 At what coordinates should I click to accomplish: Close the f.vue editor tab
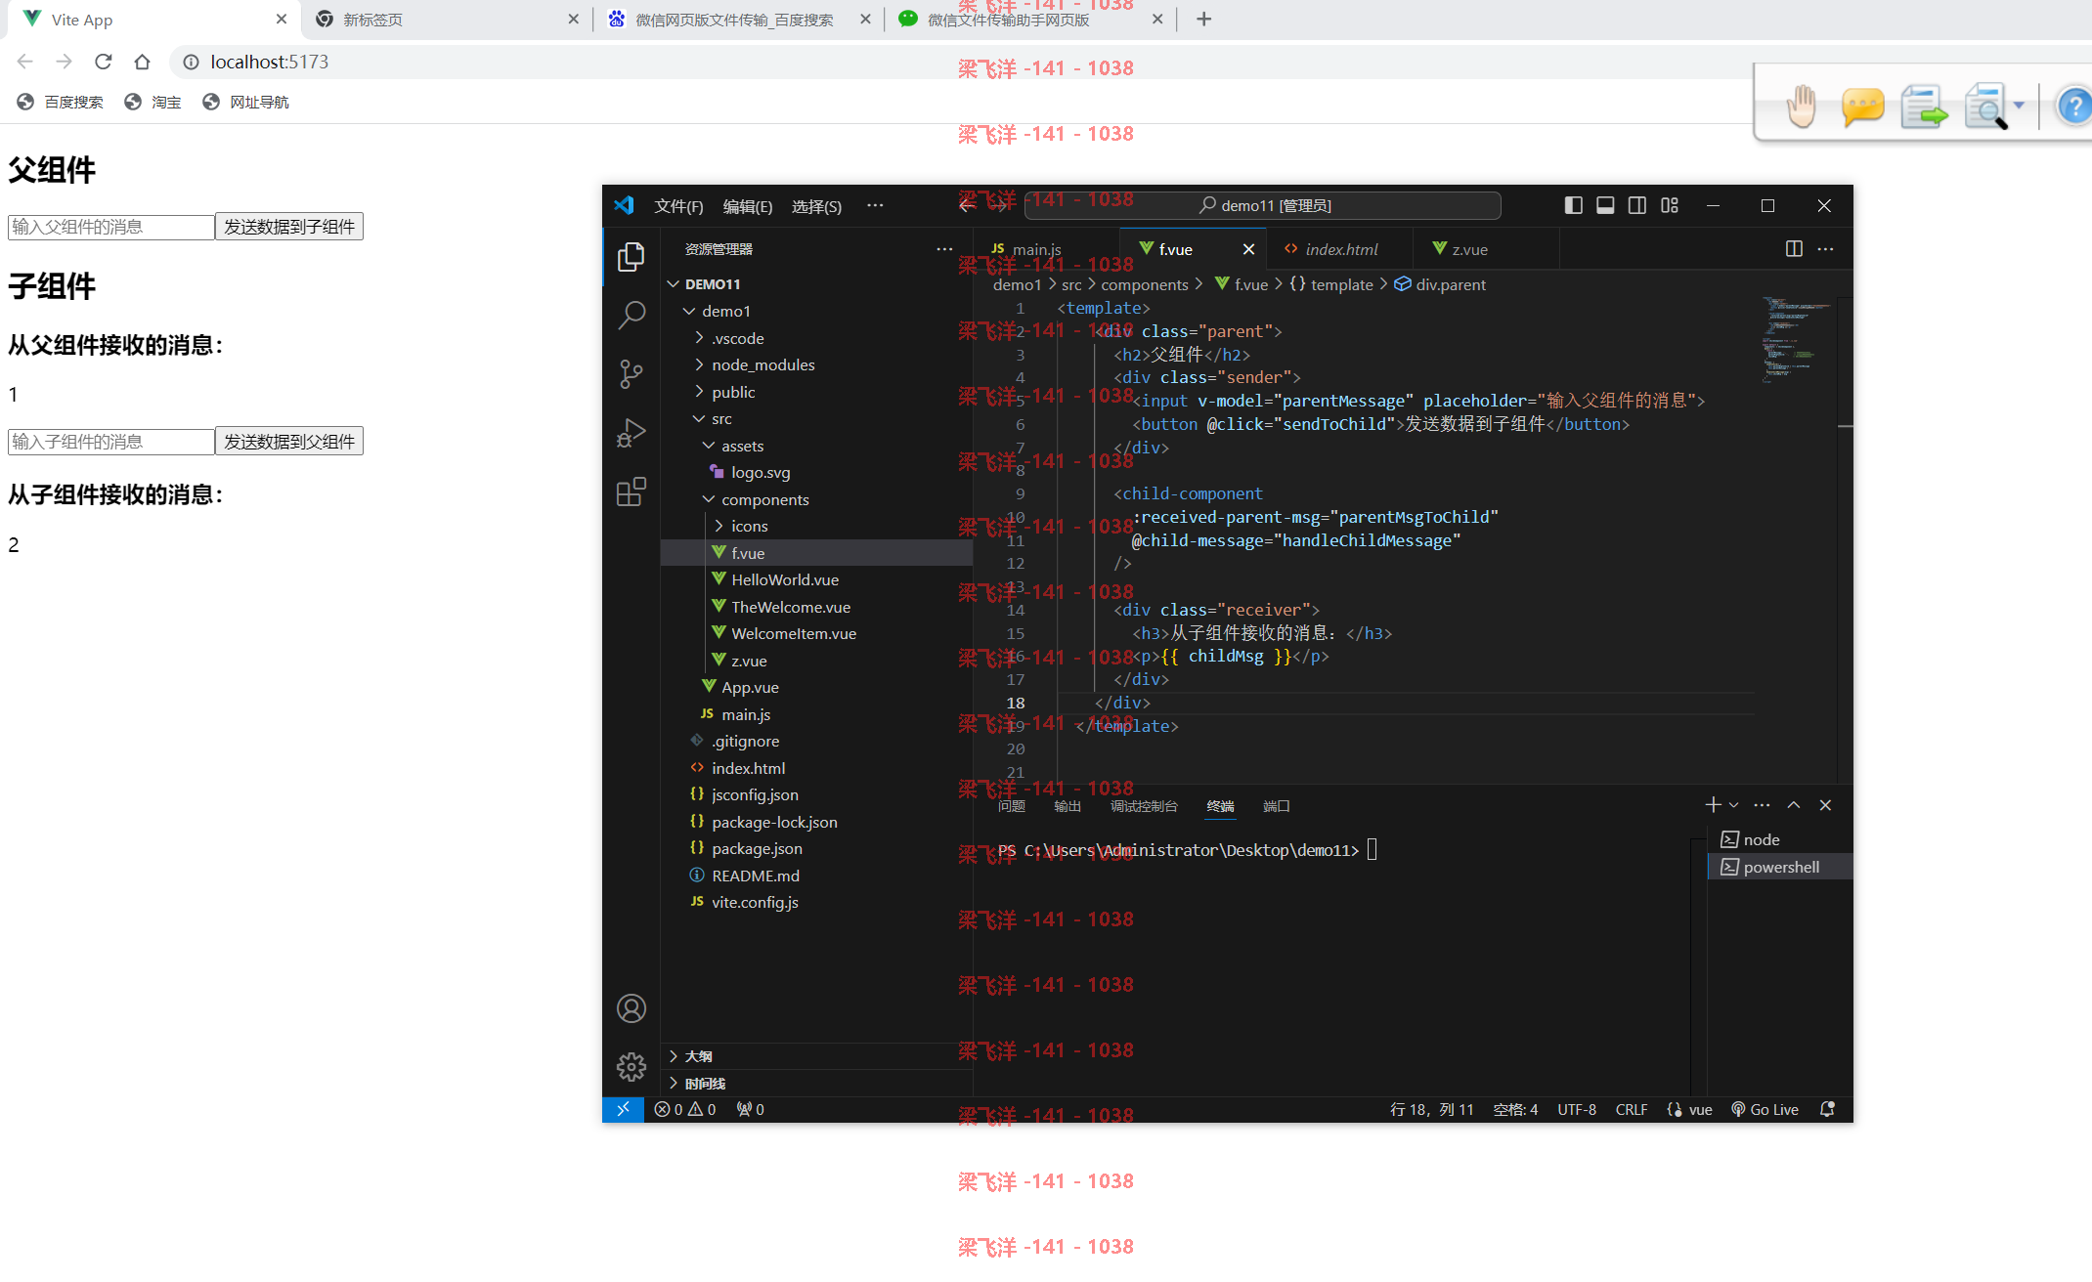pyautogui.click(x=1248, y=249)
